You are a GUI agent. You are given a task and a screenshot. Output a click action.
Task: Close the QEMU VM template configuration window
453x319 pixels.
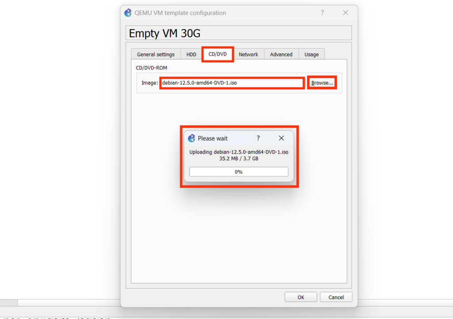(x=346, y=13)
